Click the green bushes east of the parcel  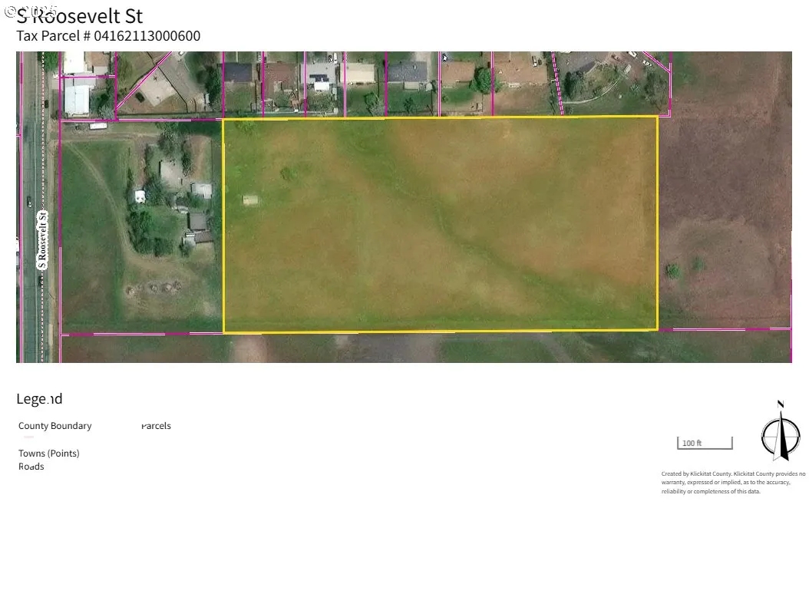click(x=684, y=269)
